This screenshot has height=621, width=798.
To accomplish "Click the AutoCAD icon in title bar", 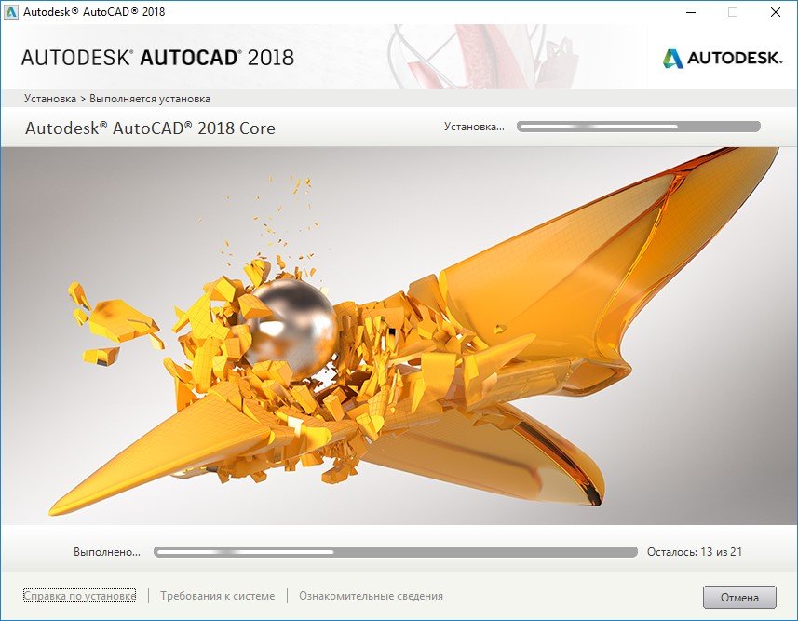I will 10,12.
